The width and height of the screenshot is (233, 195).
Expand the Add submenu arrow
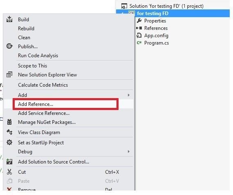pos(129,95)
